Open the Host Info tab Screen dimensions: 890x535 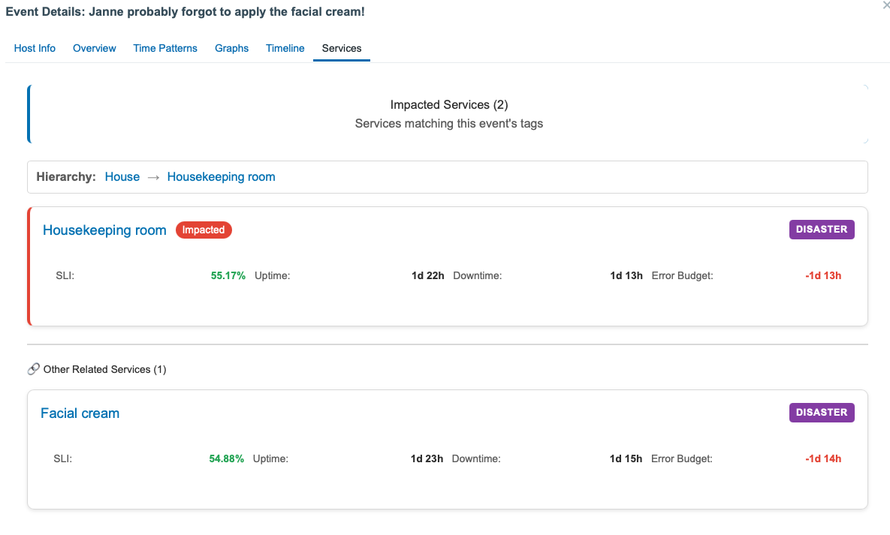pos(35,48)
